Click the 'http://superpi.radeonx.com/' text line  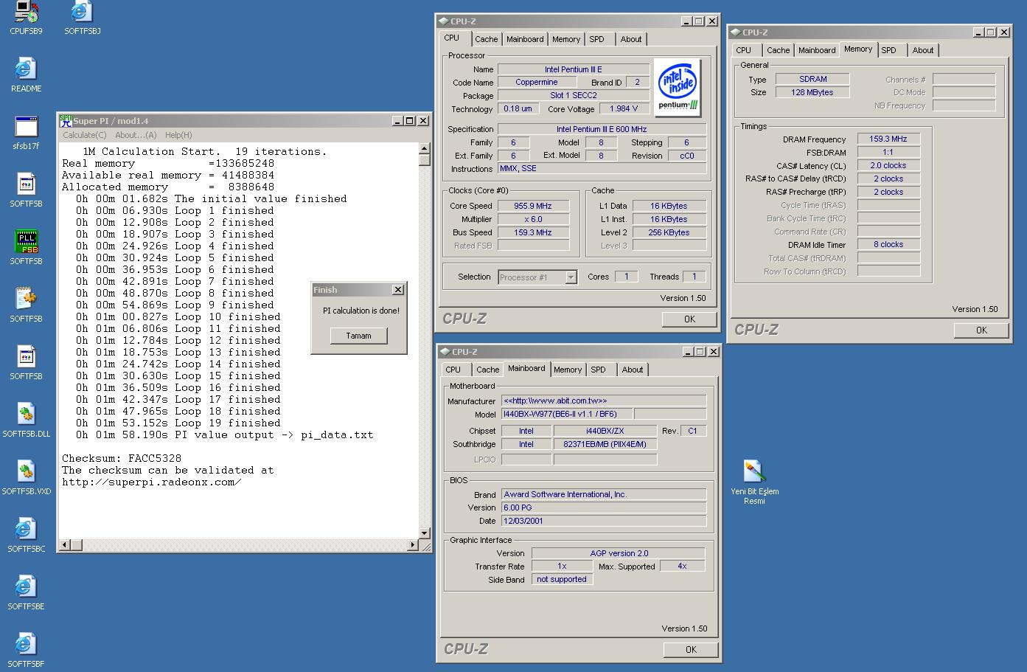(x=151, y=482)
